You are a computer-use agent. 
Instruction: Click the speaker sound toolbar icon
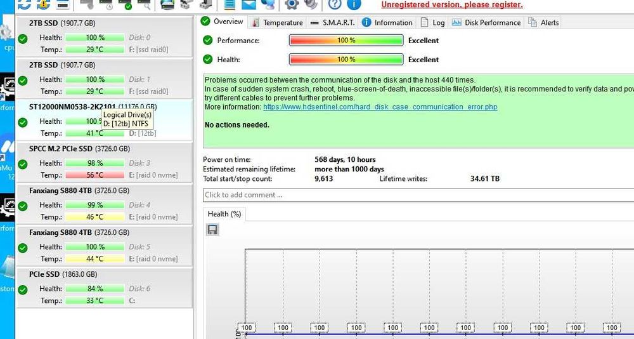click(311, 4)
